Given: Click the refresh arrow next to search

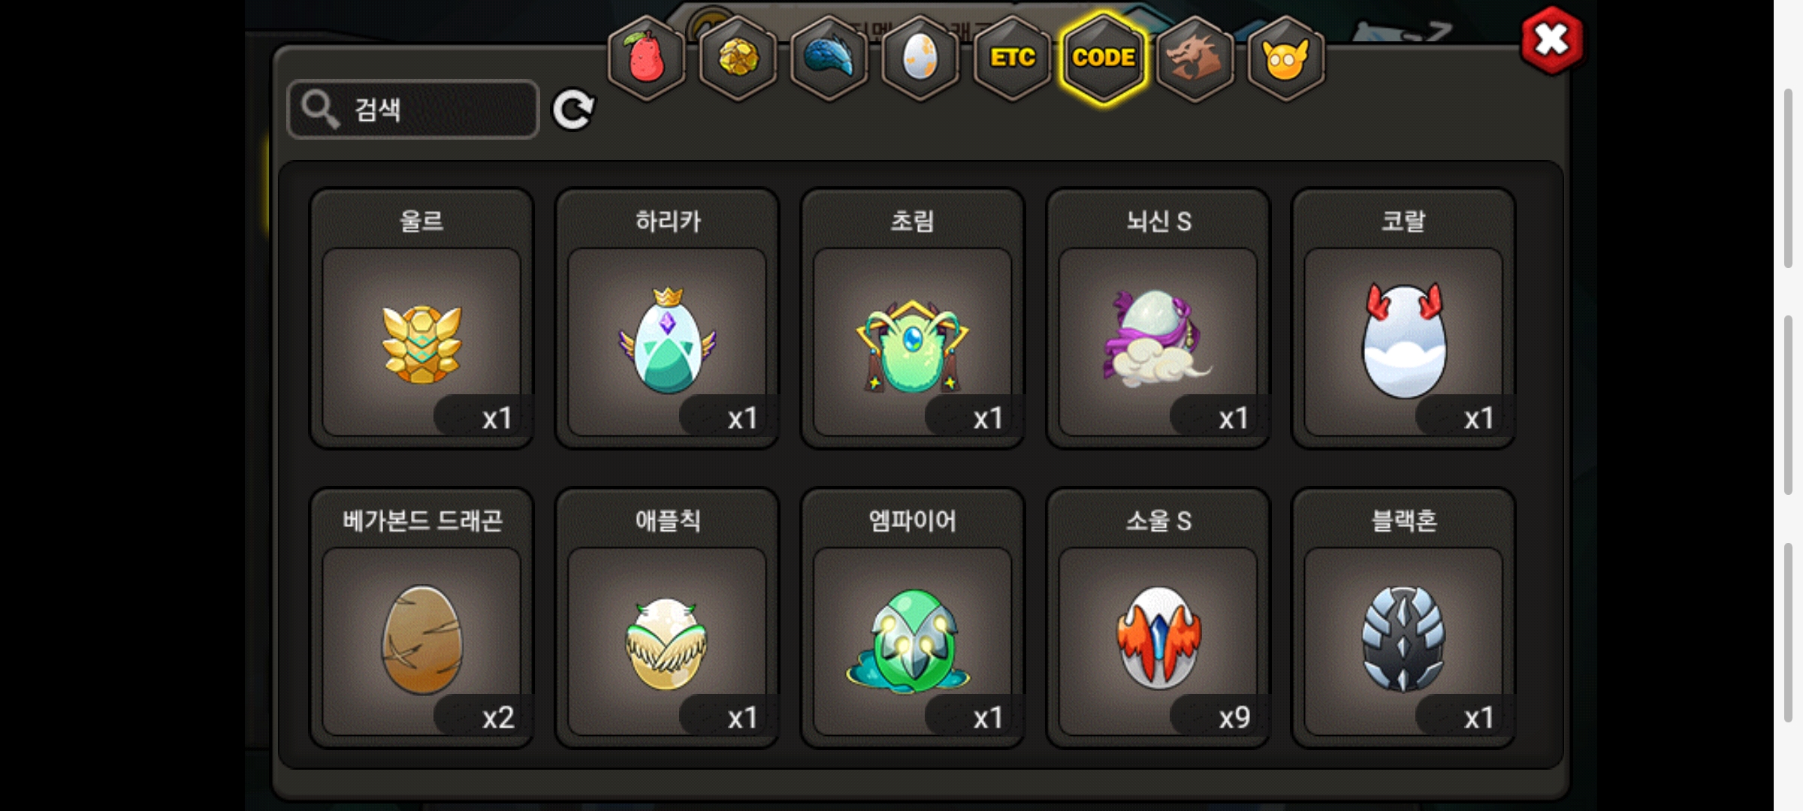Looking at the screenshot, I should click(x=573, y=110).
